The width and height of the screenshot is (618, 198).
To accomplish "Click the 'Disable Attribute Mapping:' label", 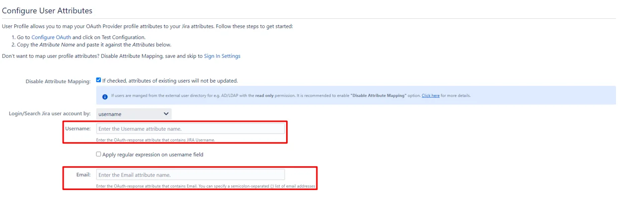I will pyautogui.click(x=58, y=81).
